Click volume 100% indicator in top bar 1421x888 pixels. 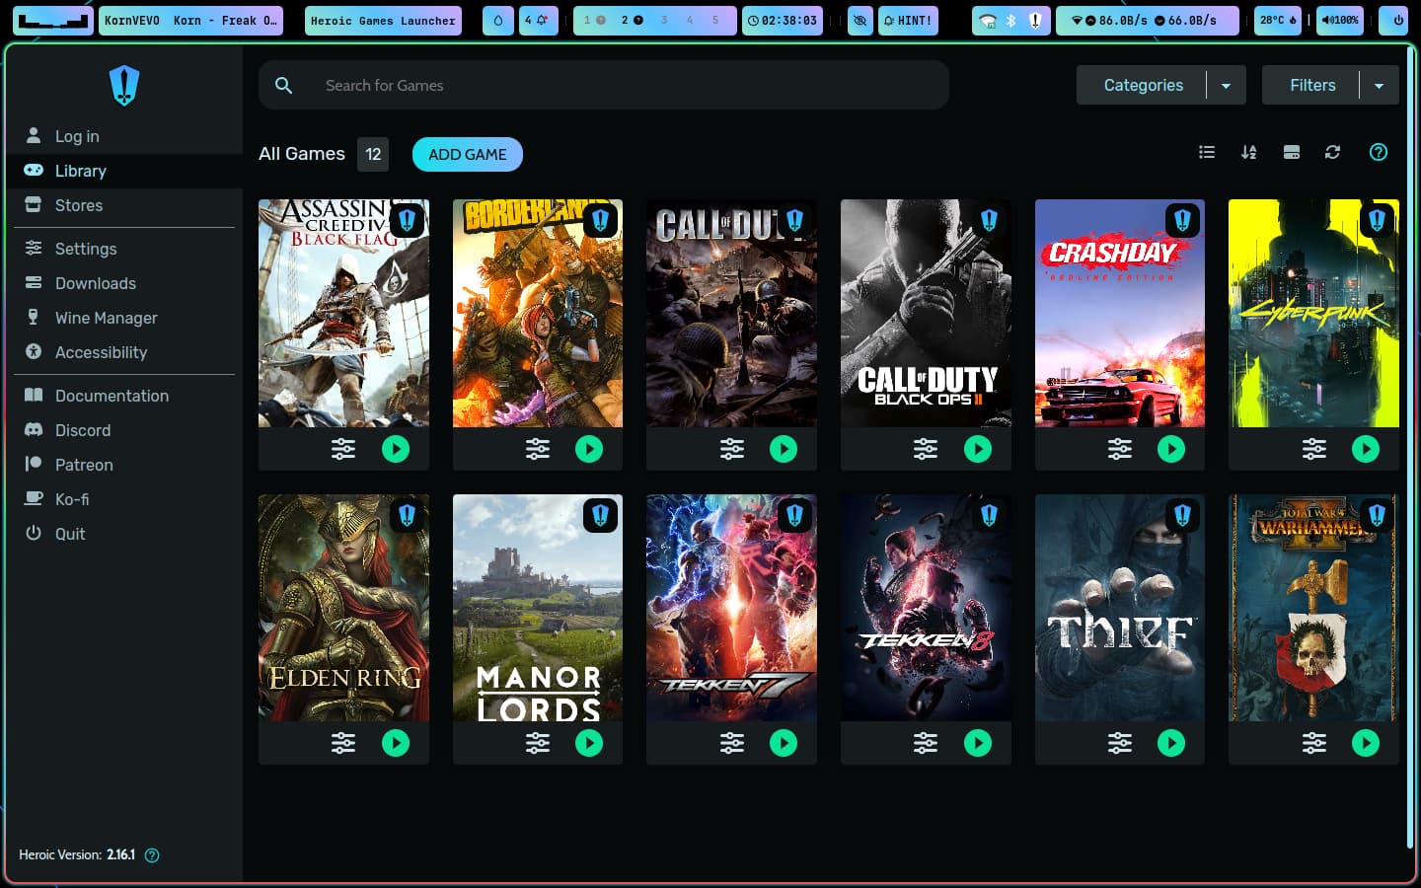coord(1340,20)
